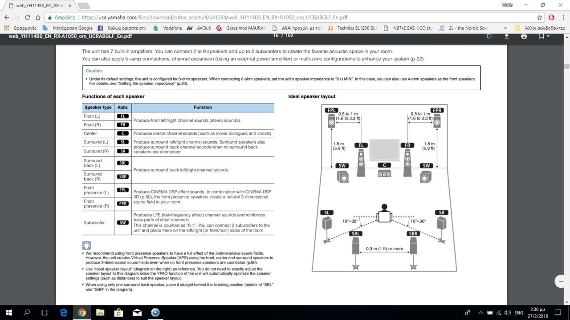The height and width of the screenshot is (320, 570).
Task: Select the RX-A1050 PDF tab
Action: [38, 5]
